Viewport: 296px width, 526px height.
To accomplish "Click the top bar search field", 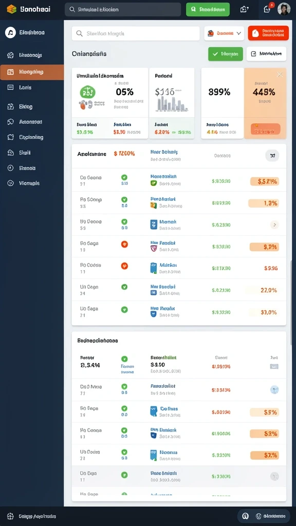I will 123,9.
